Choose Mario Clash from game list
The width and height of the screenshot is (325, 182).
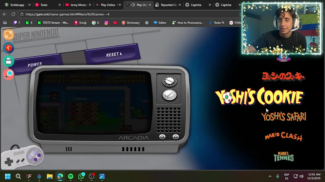click(x=284, y=136)
